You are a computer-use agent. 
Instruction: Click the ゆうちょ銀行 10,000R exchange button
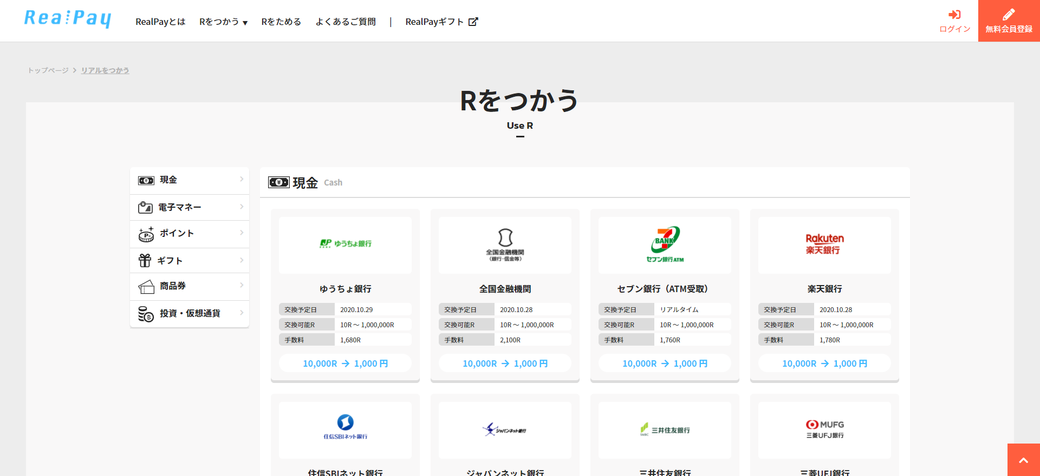(345, 363)
